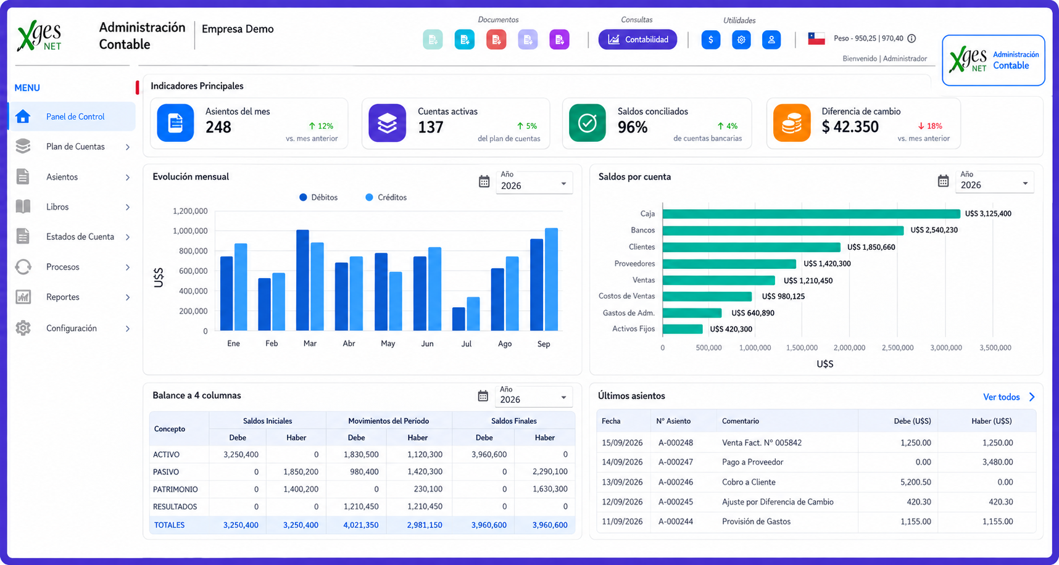
Task: Click the Asientos document icon in sidebar
Action: click(x=23, y=176)
